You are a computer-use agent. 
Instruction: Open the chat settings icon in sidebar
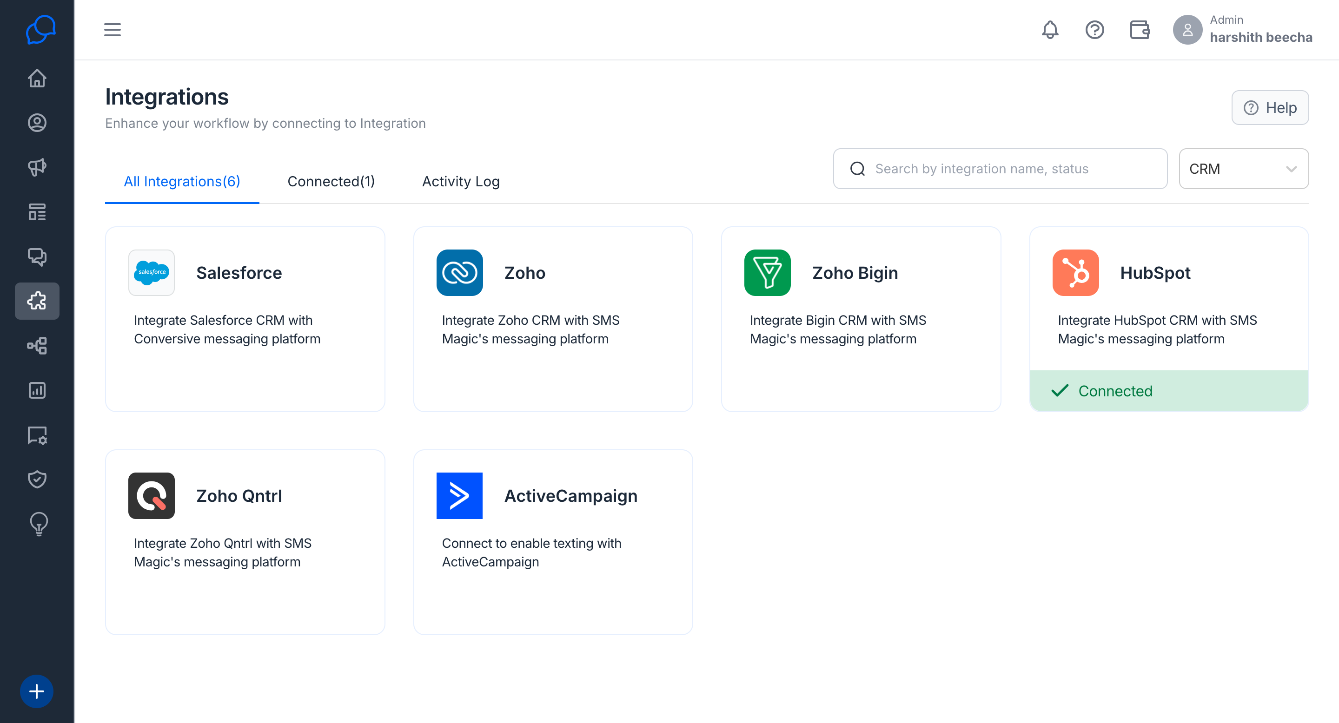coord(37,435)
